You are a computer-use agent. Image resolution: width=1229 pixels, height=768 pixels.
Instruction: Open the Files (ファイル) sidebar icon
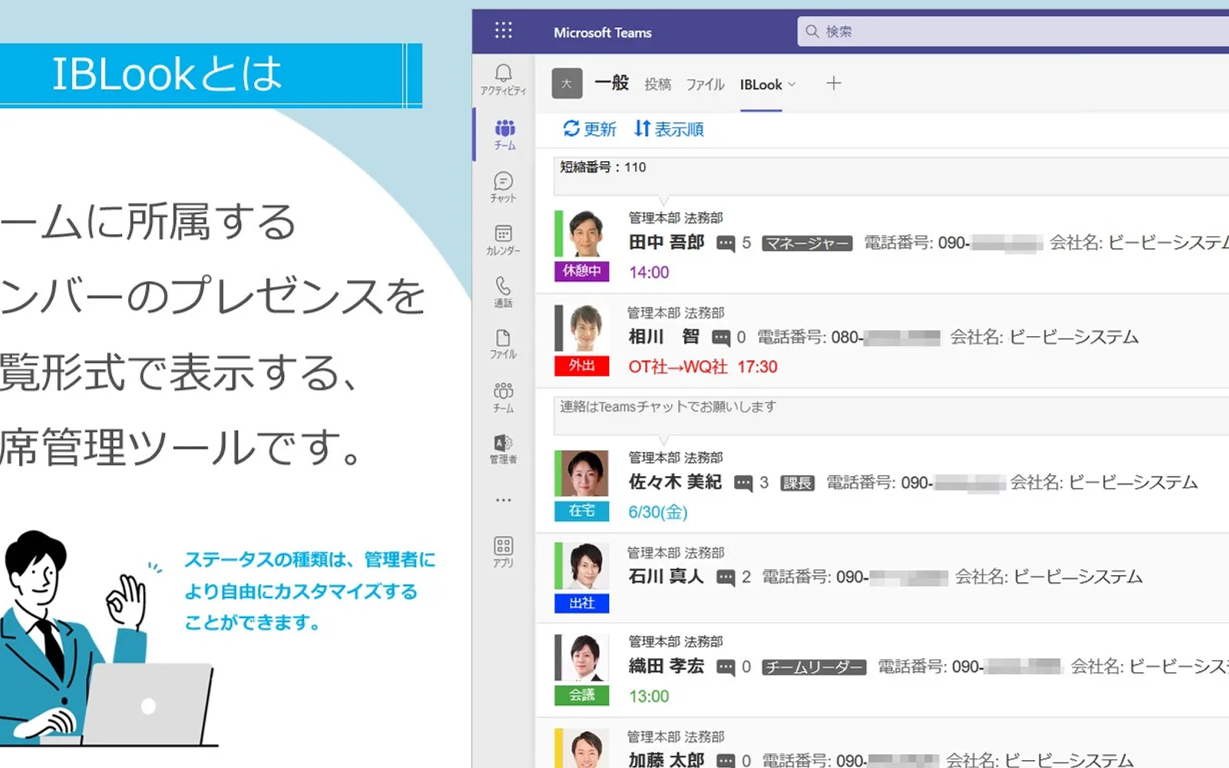(503, 344)
